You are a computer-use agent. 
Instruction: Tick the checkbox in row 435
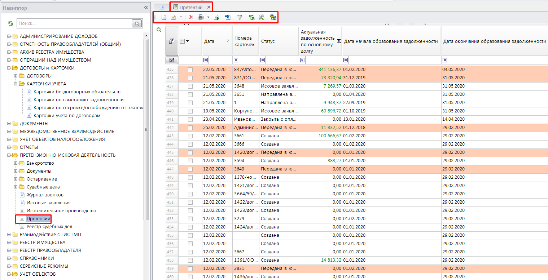coord(190,70)
